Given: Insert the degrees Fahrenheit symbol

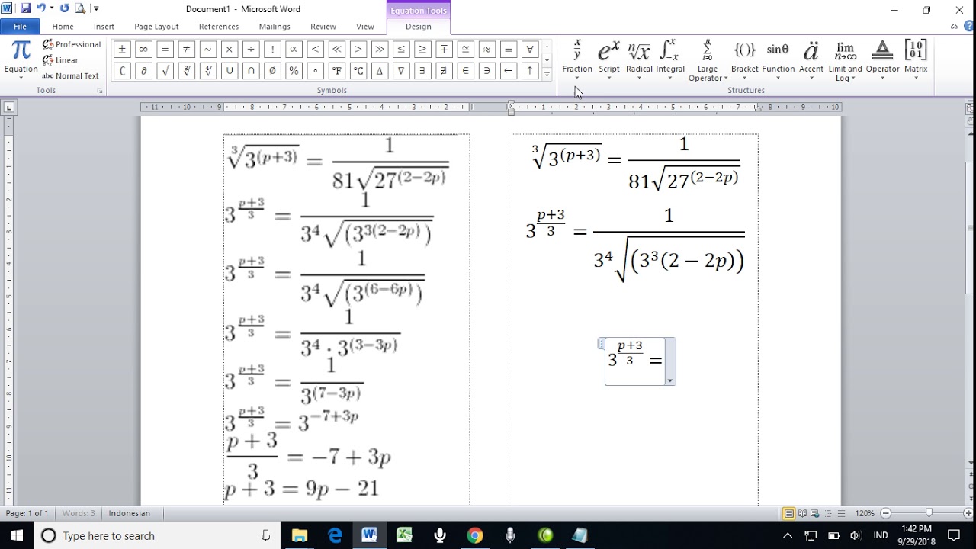Looking at the screenshot, I should (336, 71).
